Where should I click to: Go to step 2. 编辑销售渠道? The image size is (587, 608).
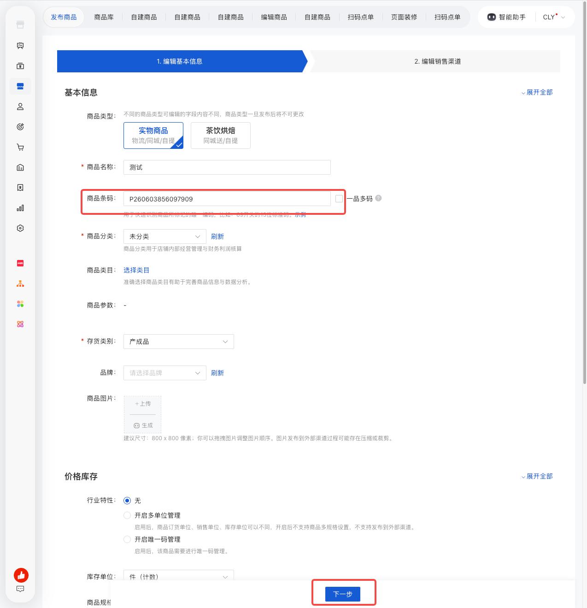[x=437, y=61]
